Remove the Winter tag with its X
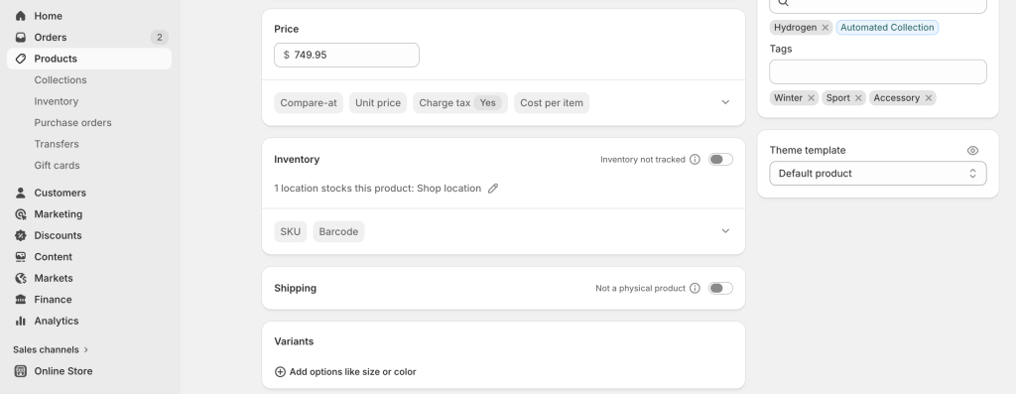 [811, 98]
